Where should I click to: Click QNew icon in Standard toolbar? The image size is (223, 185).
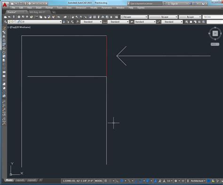click(x=6, y=17)
